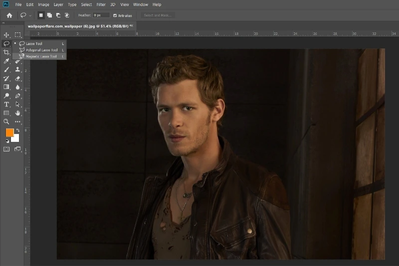The image size is (399, 266).
Task: Close the wallpaperflare.com_wallpaper document tab
Action: click(x=132, y=26)
